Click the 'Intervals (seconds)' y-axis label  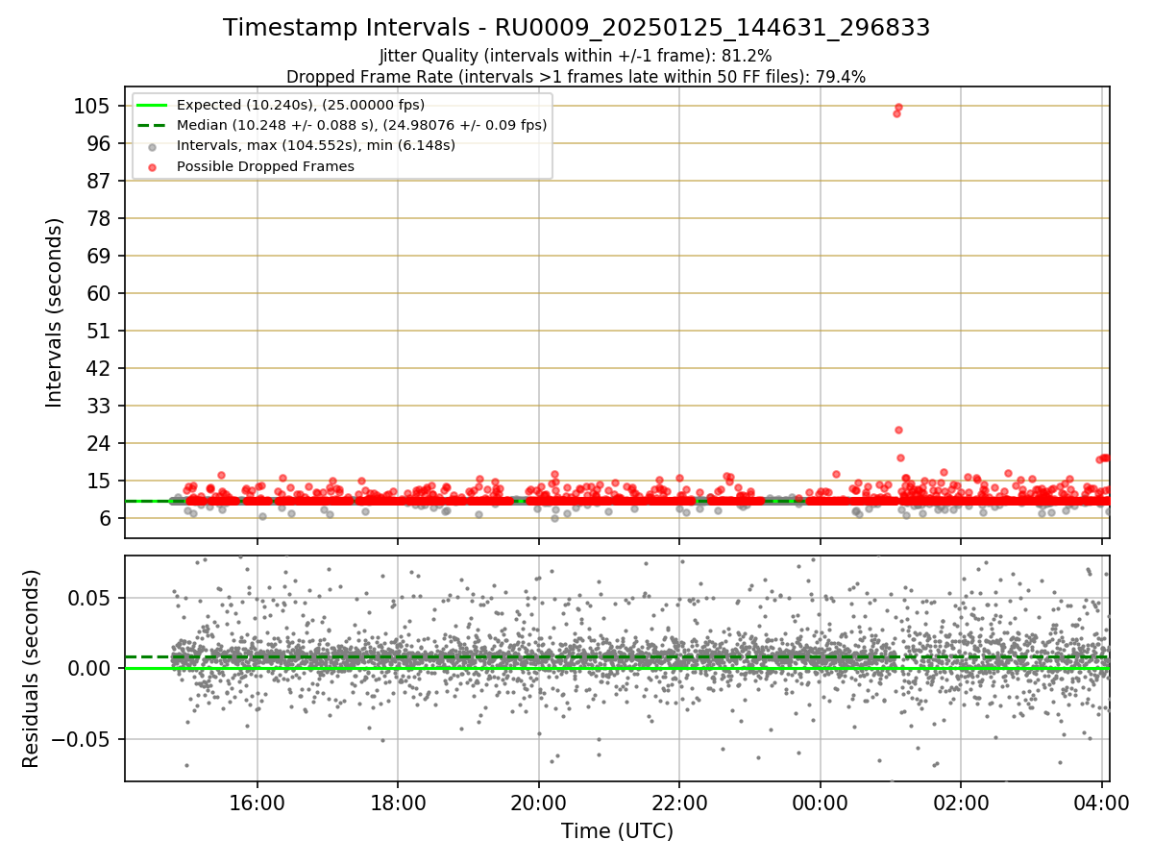coord(55,312)
